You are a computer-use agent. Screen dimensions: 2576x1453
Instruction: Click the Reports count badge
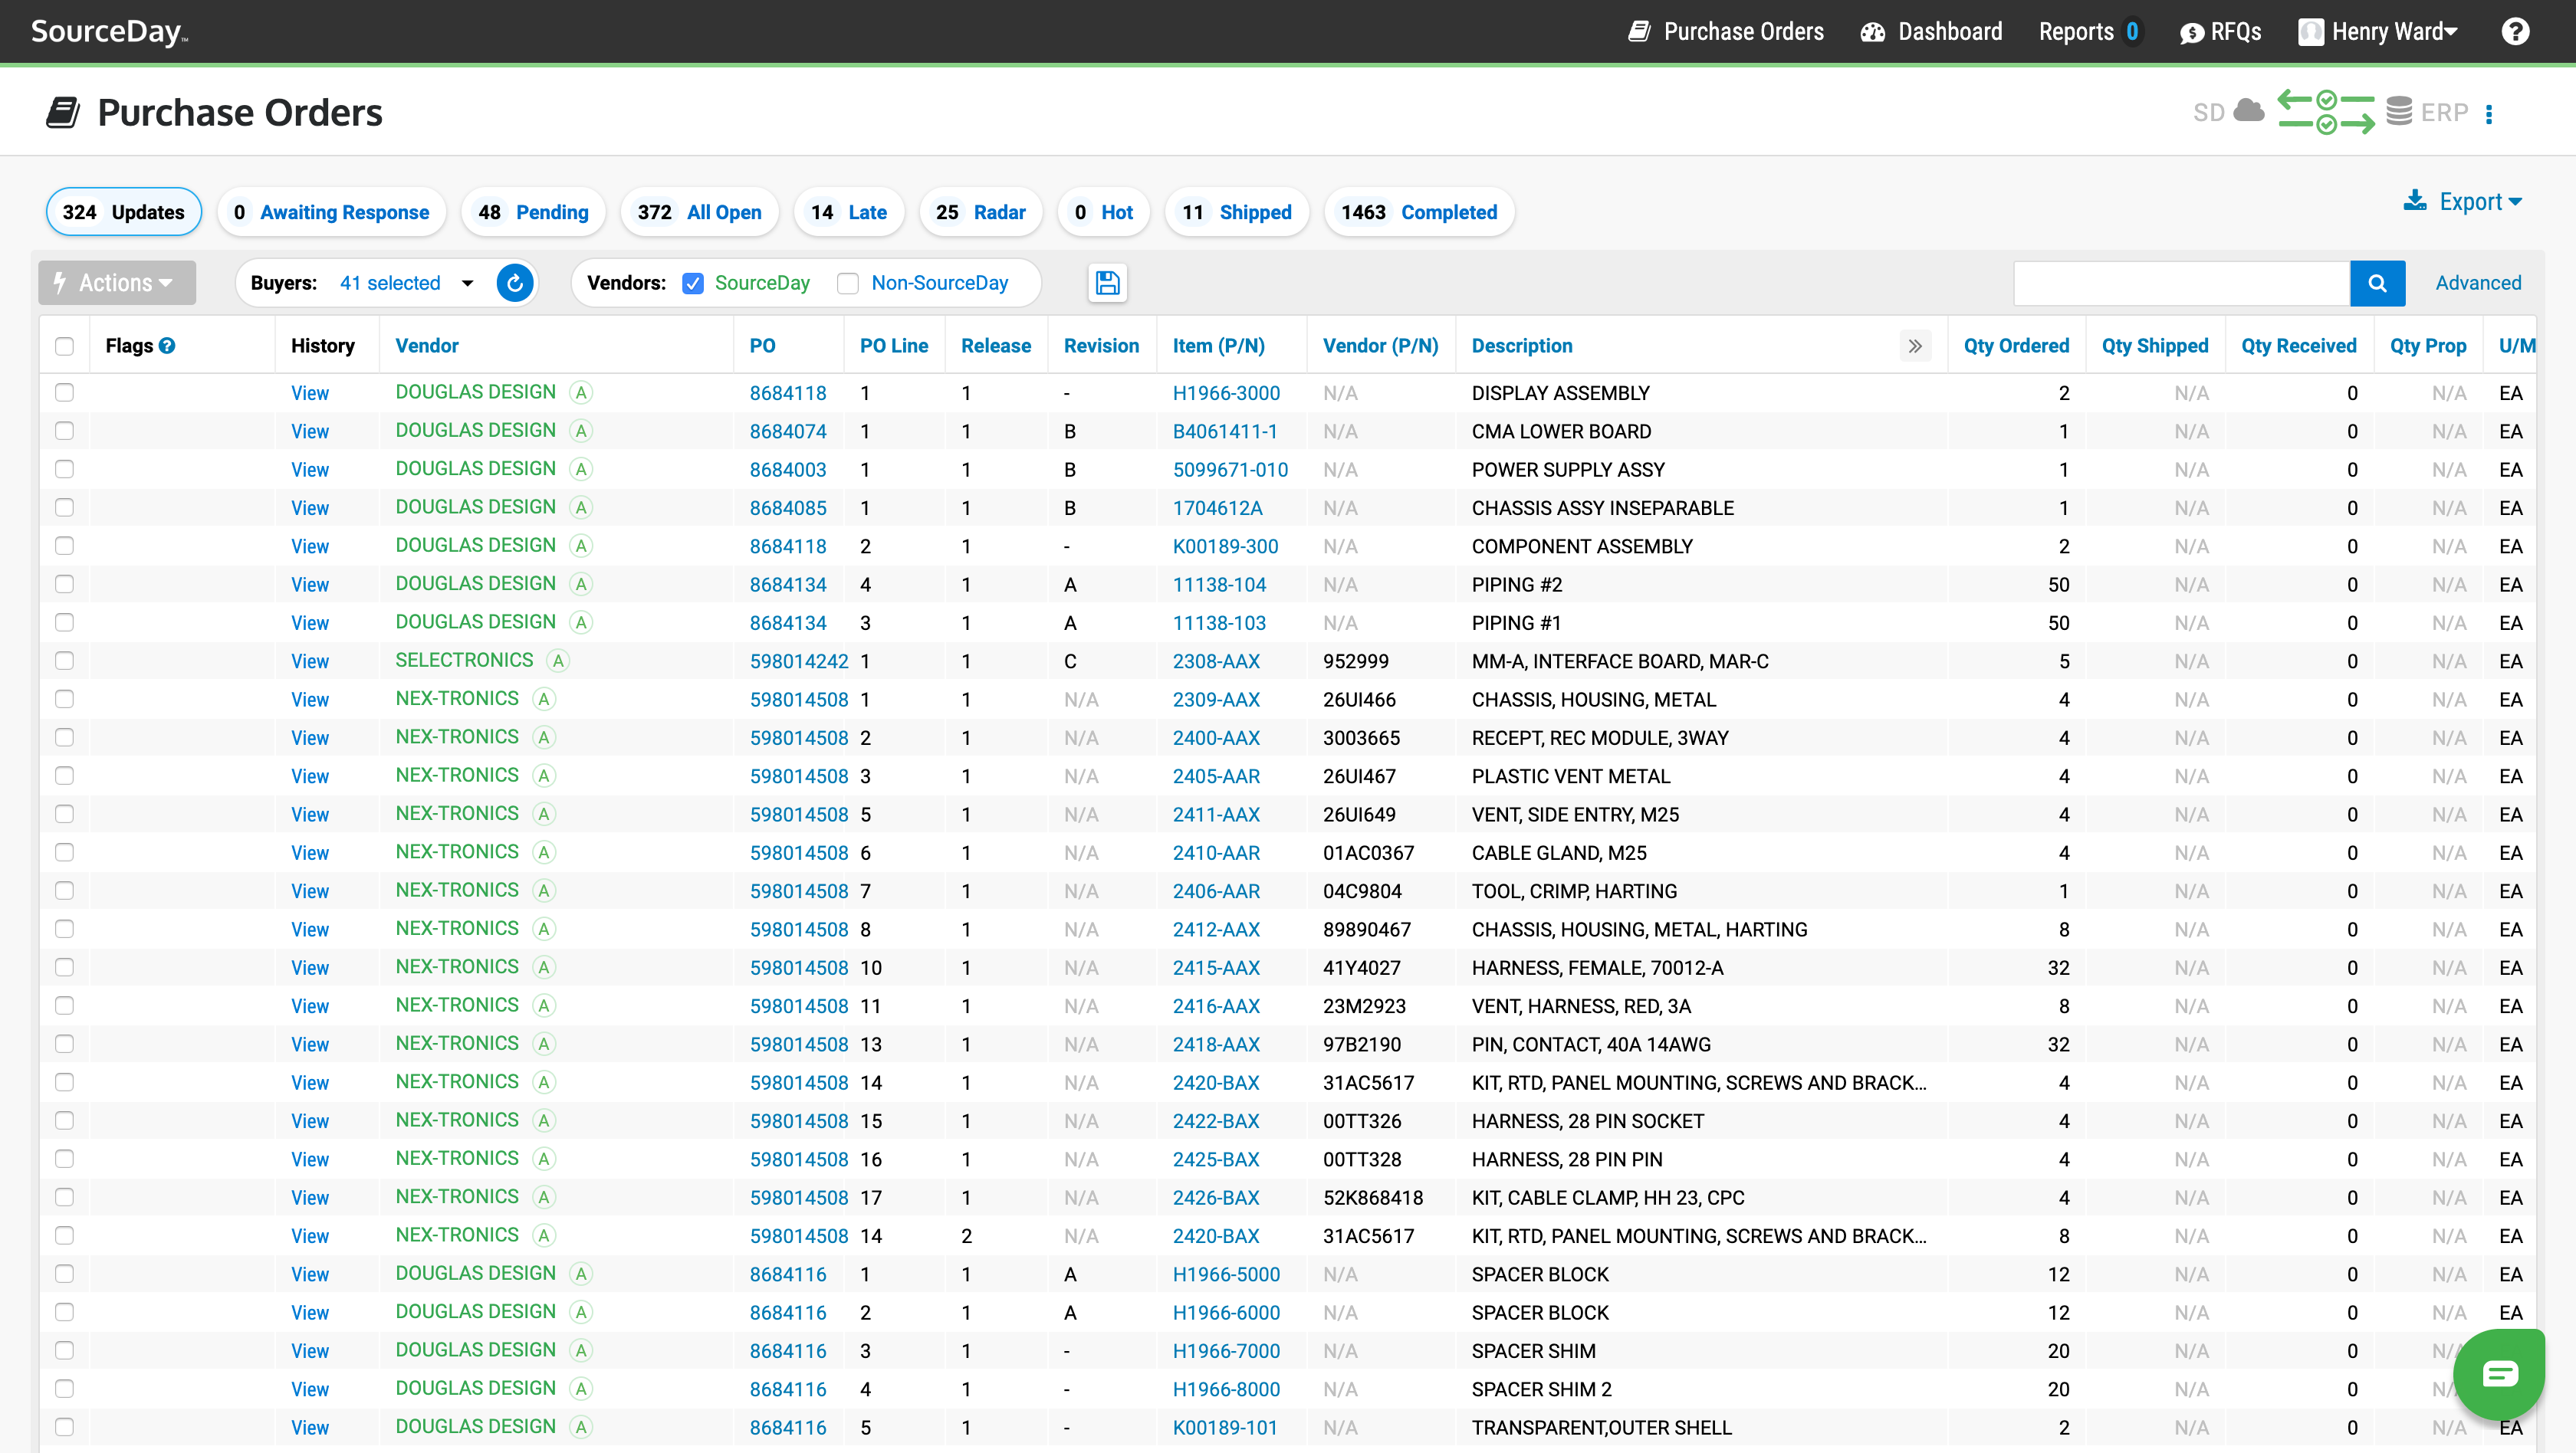2131,32
